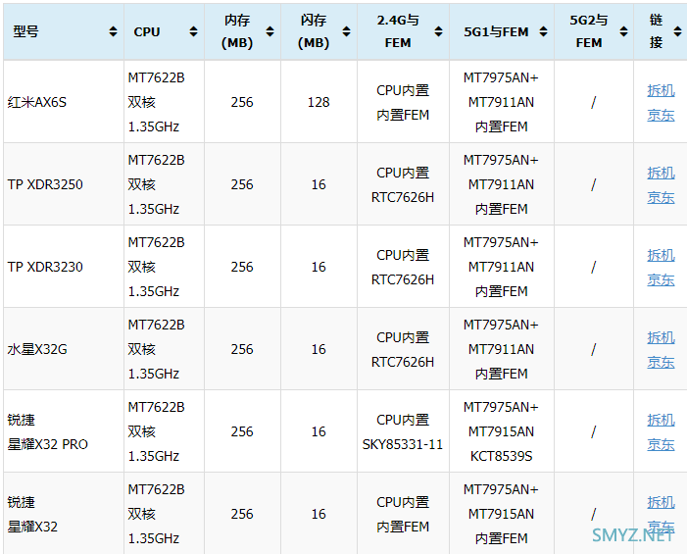Open 京东 link for 星耀X32 PRO

(x=661, y=444)
